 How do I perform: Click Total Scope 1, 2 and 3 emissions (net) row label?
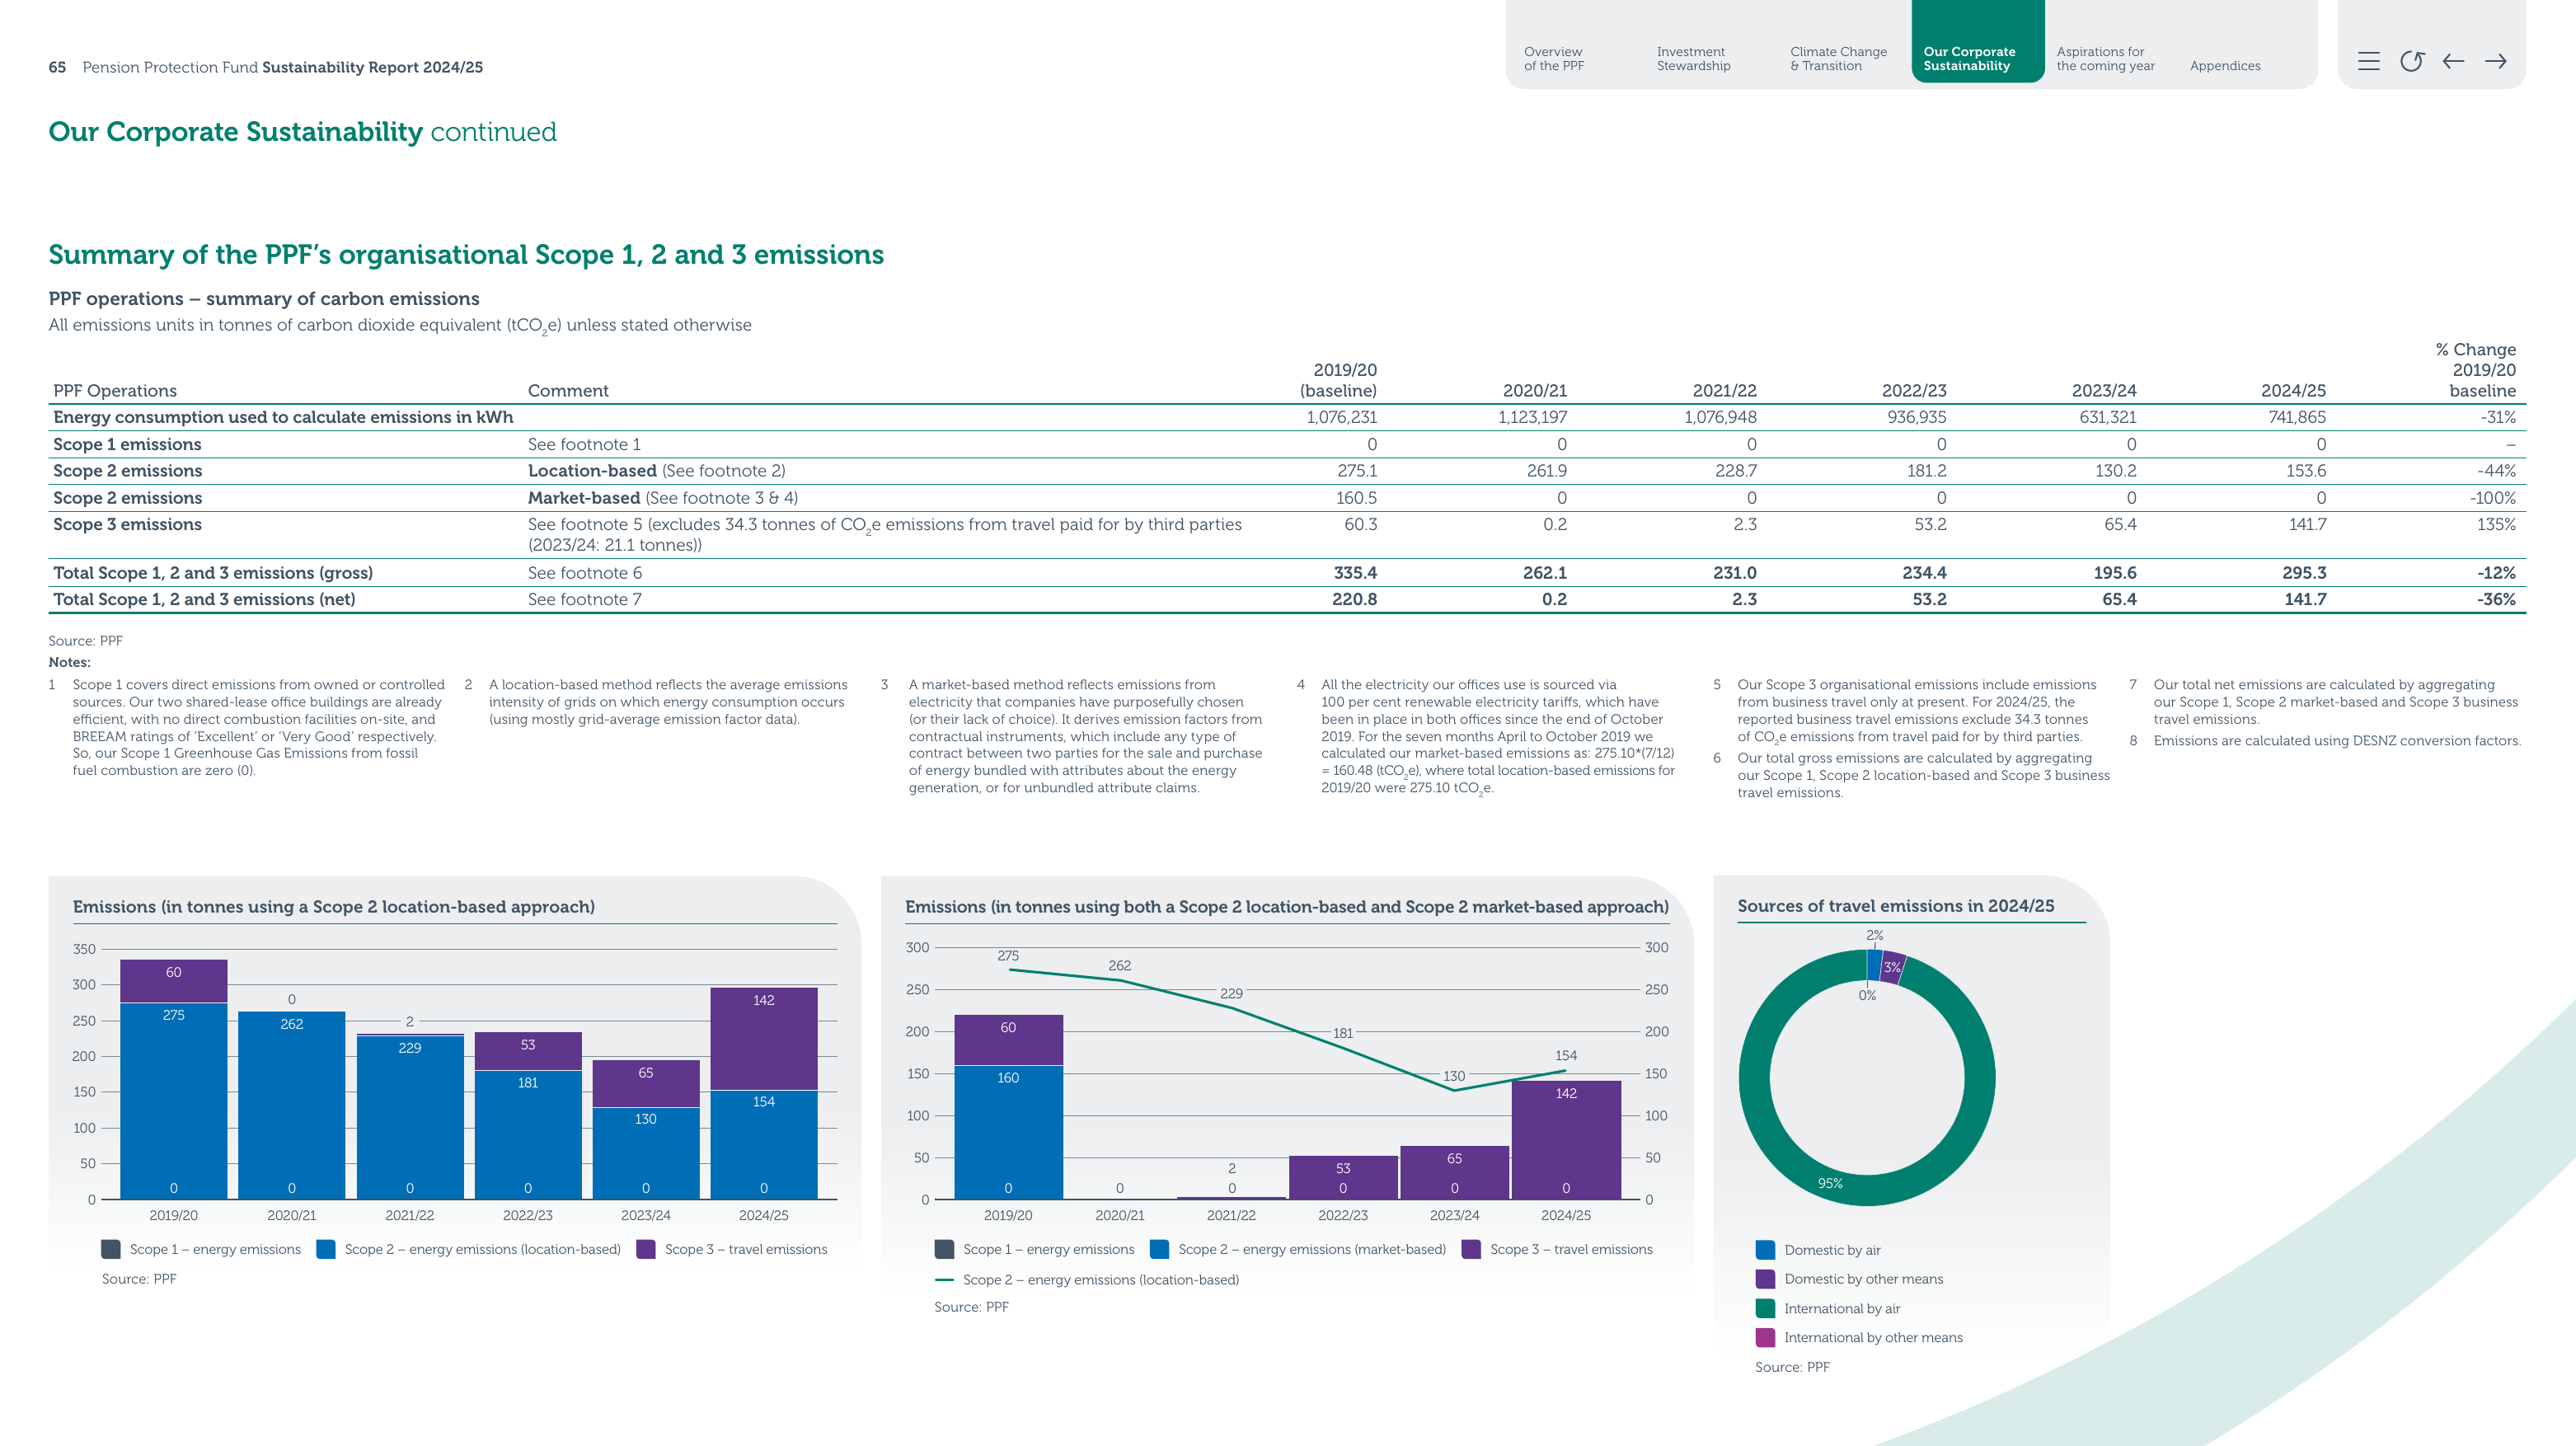coord(204,599)
